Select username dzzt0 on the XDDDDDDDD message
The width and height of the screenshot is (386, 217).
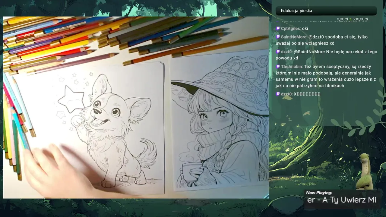pos(286,94)
